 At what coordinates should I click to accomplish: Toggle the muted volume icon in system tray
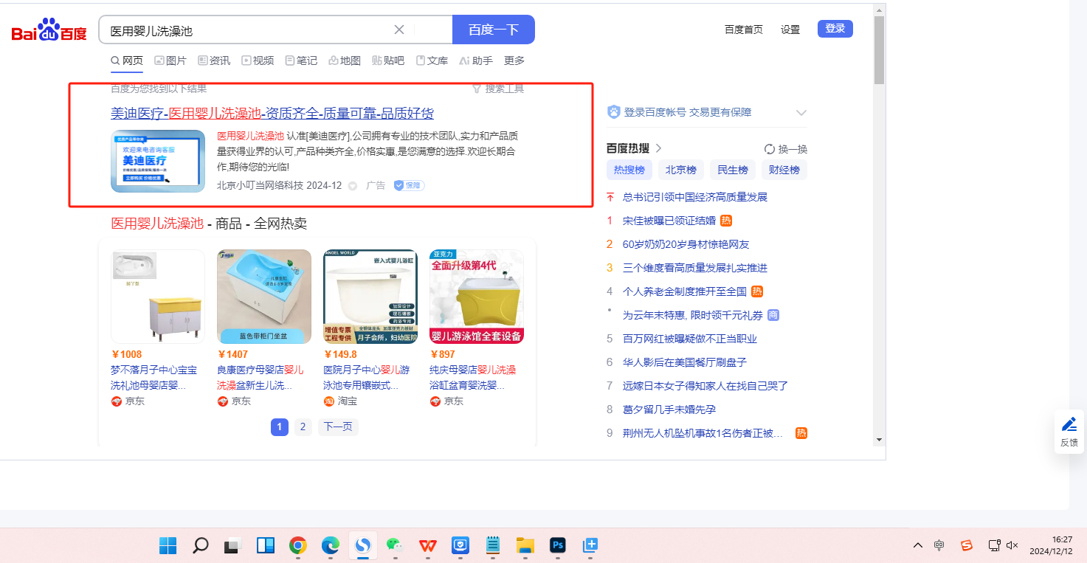click(1012, 545)
